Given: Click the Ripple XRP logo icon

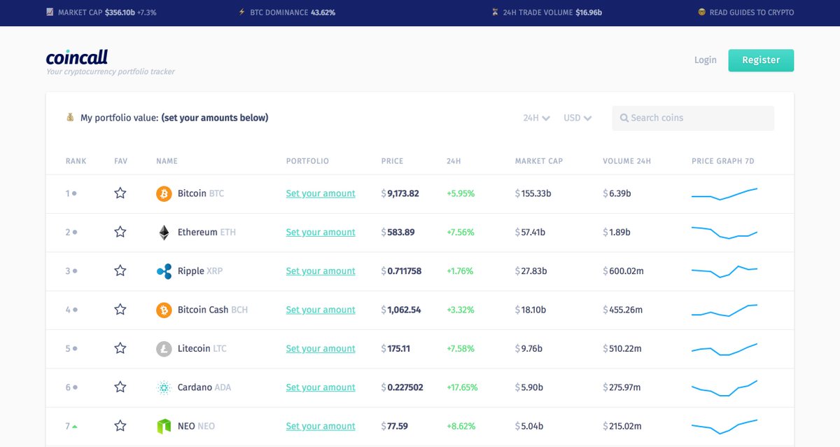Looking at the screenshot, I should click(164, 271).
